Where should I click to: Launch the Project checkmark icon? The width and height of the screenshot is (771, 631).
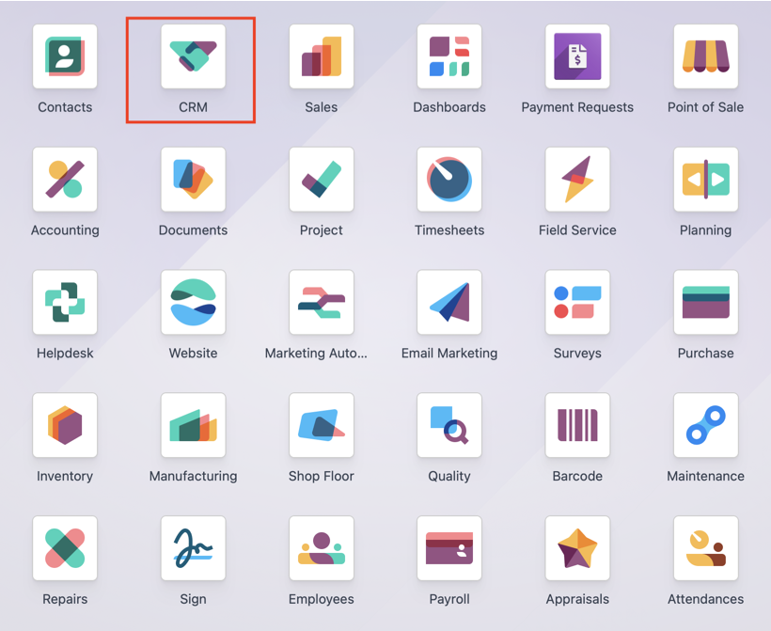(321, 180)
